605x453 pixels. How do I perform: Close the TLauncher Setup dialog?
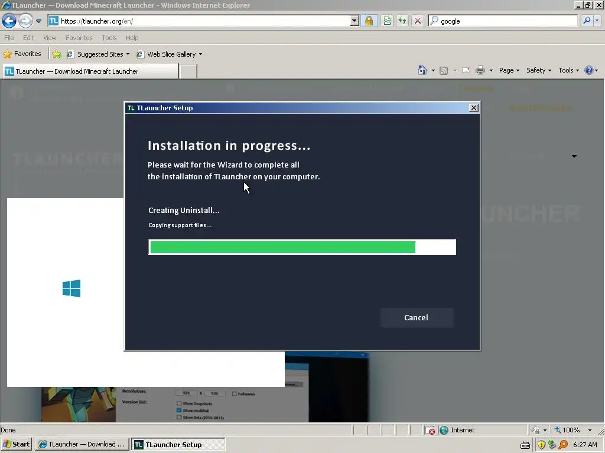[x=474, y=108]
